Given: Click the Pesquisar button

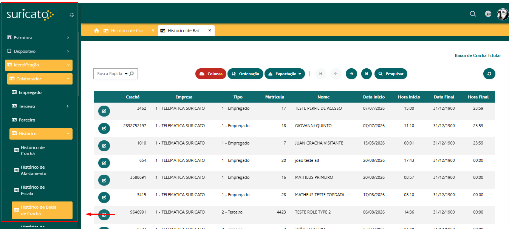Looking at the screenshot, I should coord(391,74).
